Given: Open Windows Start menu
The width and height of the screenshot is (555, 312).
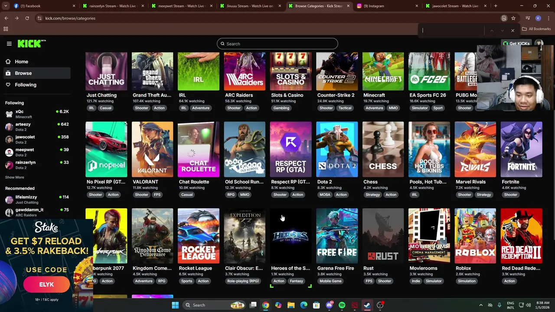Looking at the screenshot, I should tap(175, 305).
